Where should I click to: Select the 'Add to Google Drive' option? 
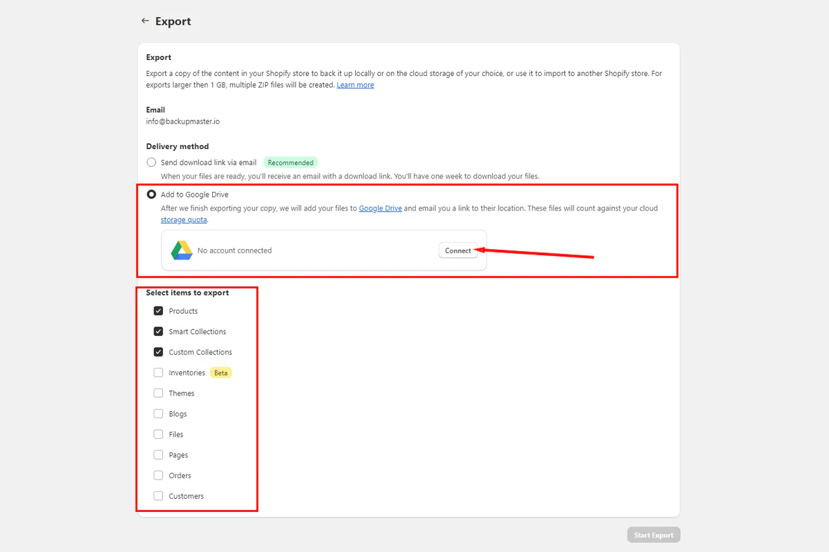coord(151,194)
